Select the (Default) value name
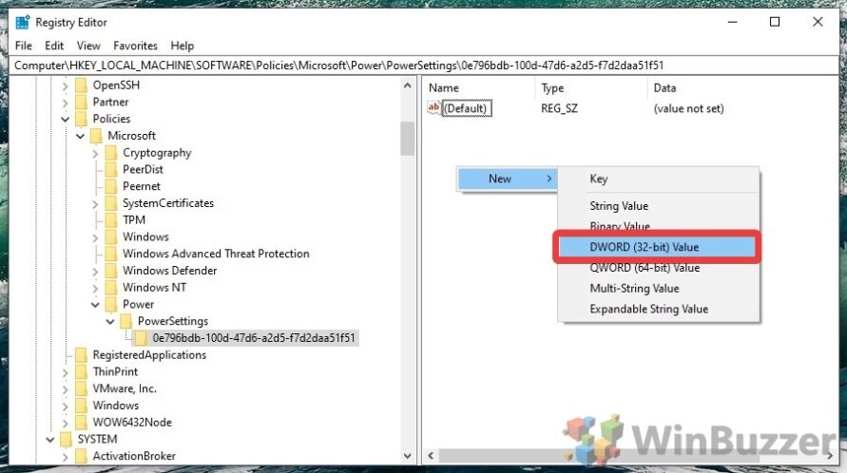The image size is (847, 473). click(x=467, y=108)
